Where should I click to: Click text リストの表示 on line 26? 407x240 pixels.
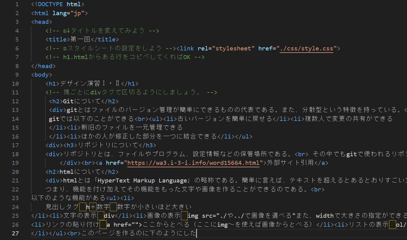tap(369, 225)
